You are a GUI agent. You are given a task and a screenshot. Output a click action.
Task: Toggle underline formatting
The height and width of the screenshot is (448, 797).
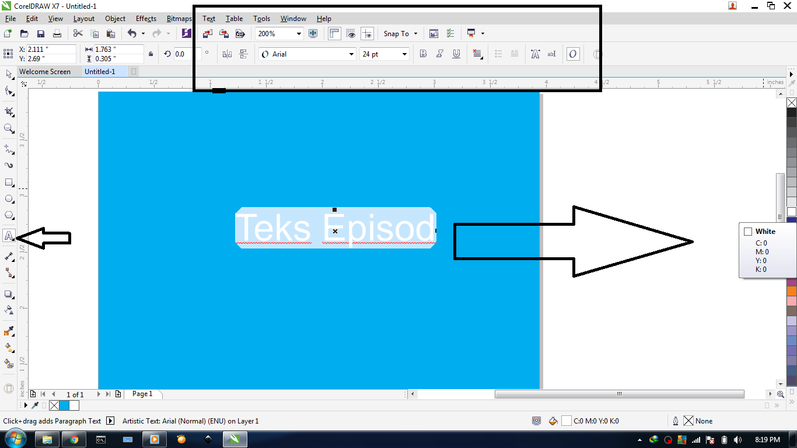pos(456,54)
